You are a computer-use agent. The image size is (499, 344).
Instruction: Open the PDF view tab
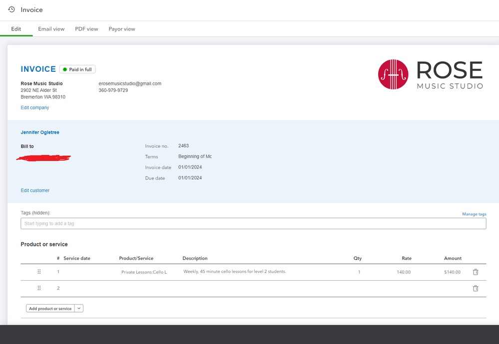[86, 29]
